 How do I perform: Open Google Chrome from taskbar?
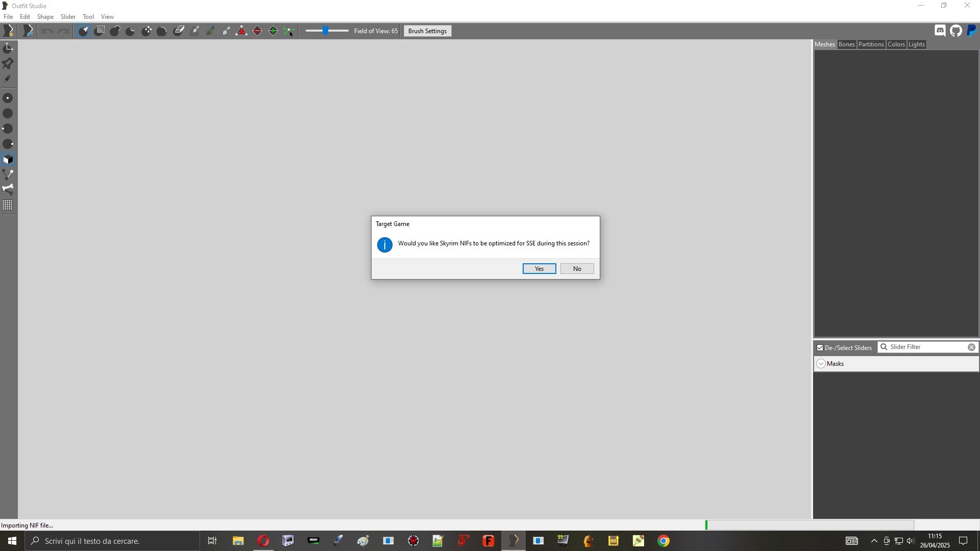pos(664,541)
